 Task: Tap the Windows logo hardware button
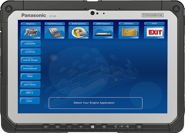92,127
